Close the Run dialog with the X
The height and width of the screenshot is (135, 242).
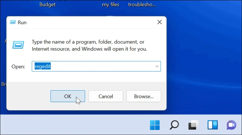(159, 22)
